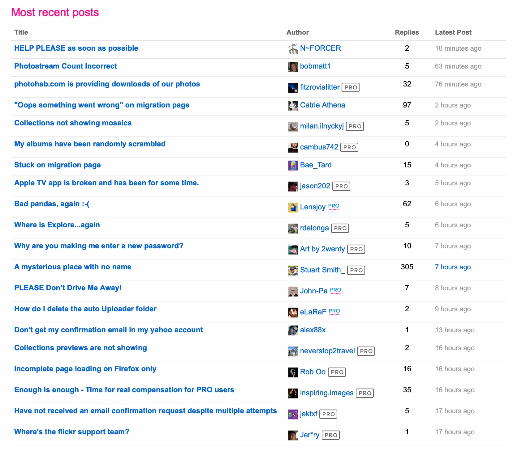Click the Jer*ry author name
513x454 pixels.
(310, 435)
